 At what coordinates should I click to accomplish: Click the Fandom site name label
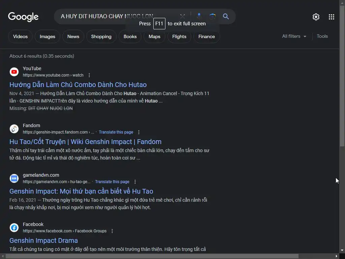coord(31,125)
